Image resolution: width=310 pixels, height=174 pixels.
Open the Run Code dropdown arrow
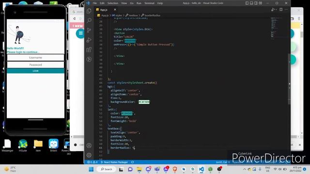click(x=276, y=10)
